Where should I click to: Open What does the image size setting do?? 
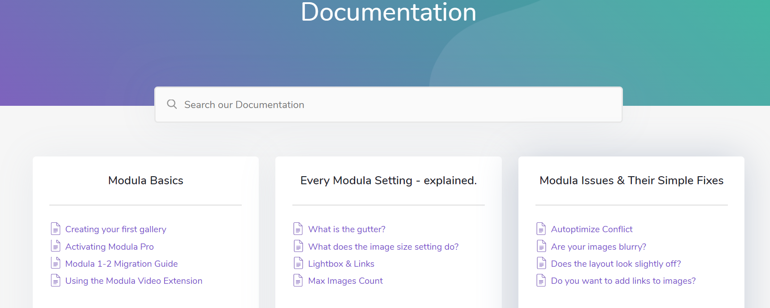383,247
